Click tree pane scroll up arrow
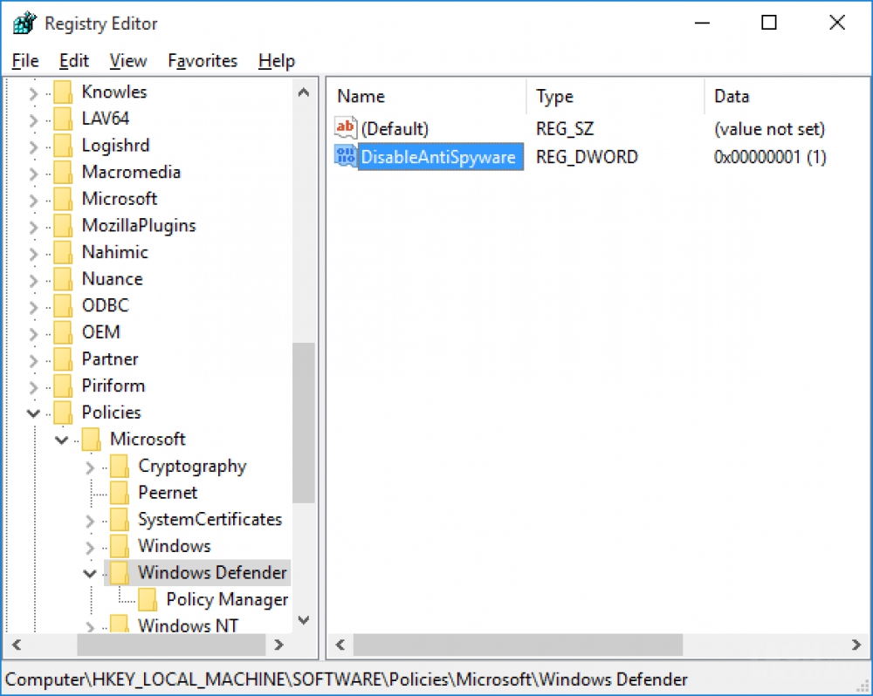This screenshot has width=873, height=696. coord(304,92)
